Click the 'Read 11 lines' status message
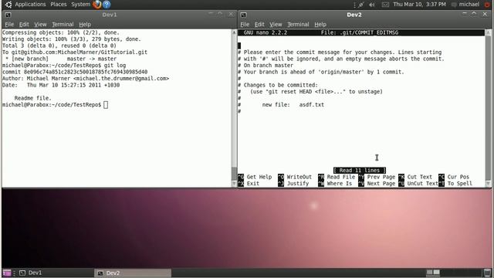Image resolution: width=494 pixels, height=278 pixels. pyautogui.click(x=360, y=170)
